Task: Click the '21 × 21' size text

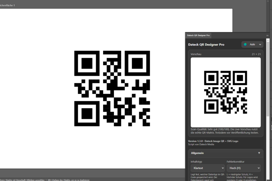Action: click(256, 54)
